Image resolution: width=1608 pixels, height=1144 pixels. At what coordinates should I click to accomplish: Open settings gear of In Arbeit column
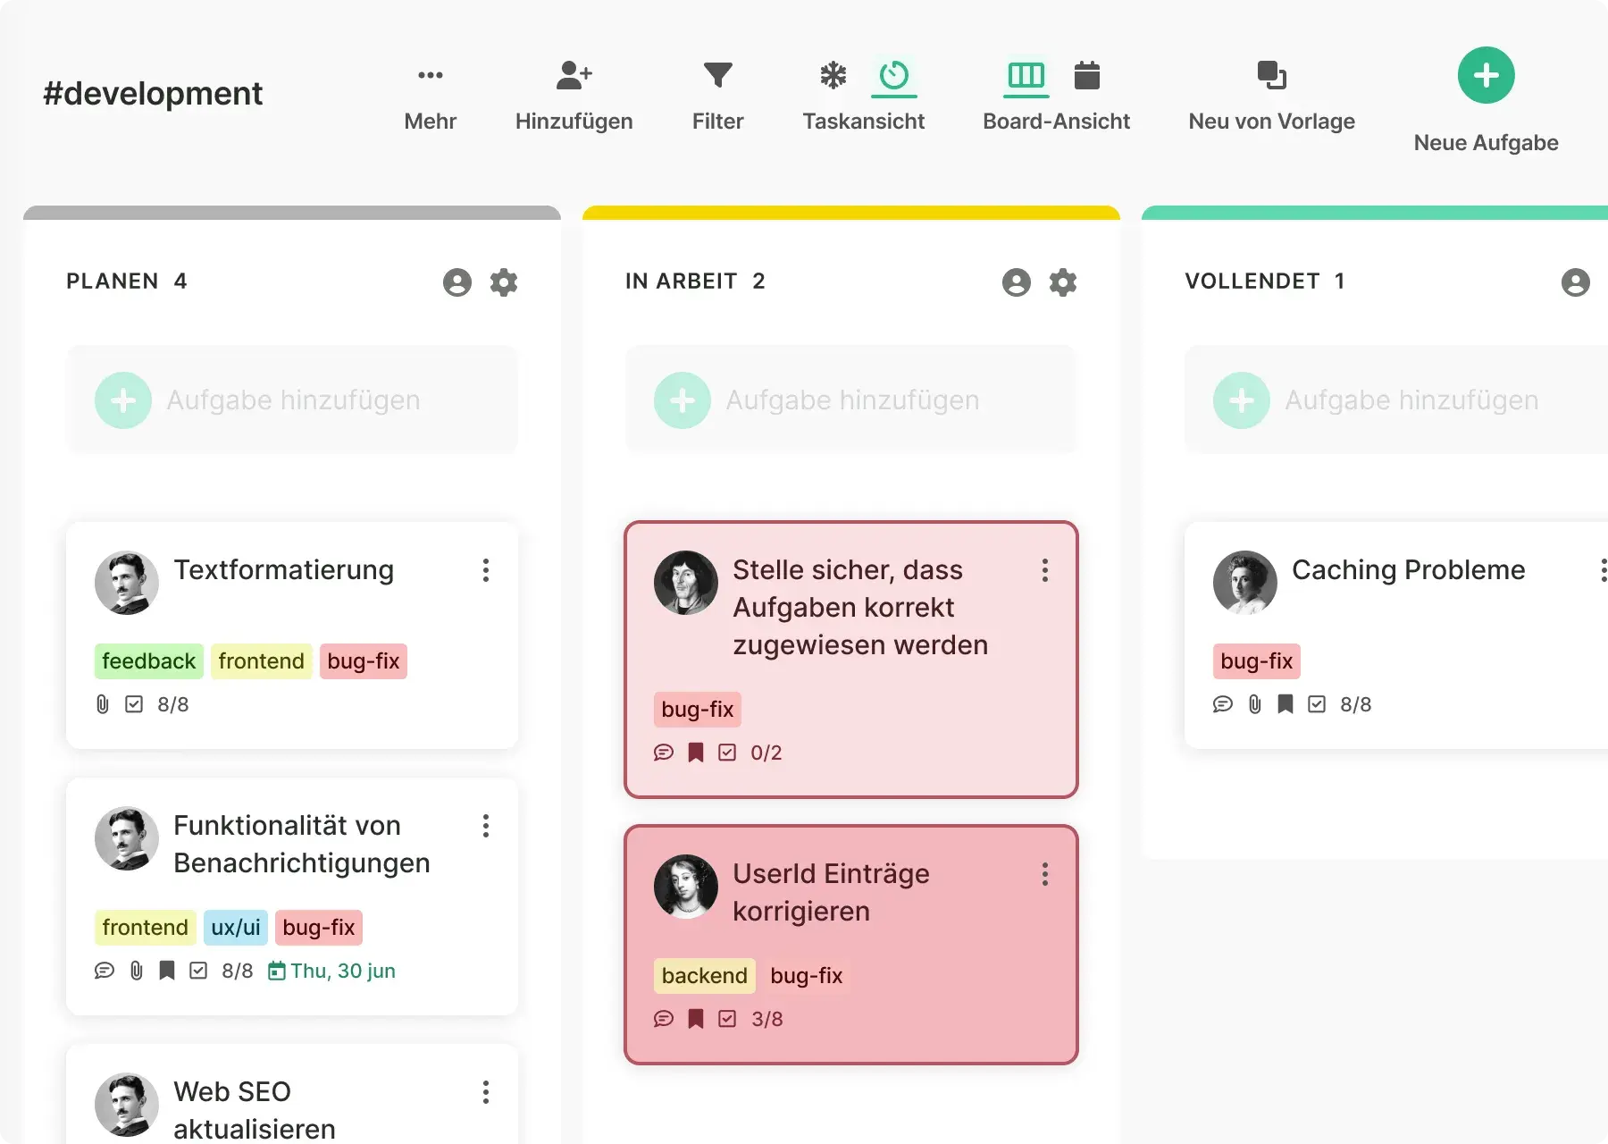1063,282
